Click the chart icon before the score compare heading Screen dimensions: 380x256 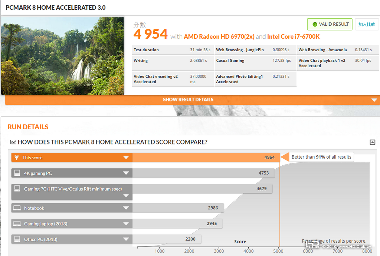13,142
